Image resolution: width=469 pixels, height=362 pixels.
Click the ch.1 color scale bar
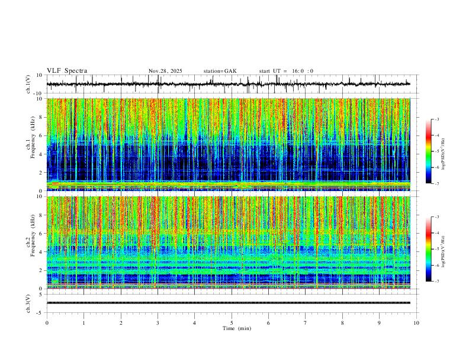point(429,151)
